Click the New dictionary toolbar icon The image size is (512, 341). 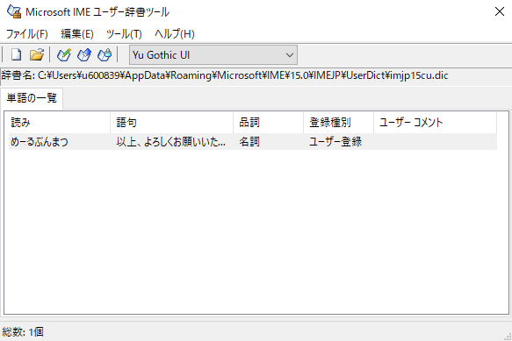click(x=17, y=54)
